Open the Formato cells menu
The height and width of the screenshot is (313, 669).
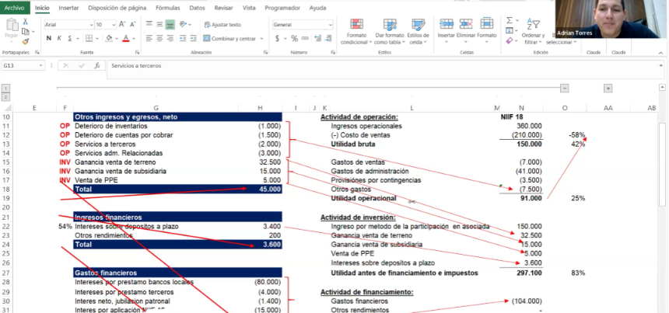tap(486, 30)
